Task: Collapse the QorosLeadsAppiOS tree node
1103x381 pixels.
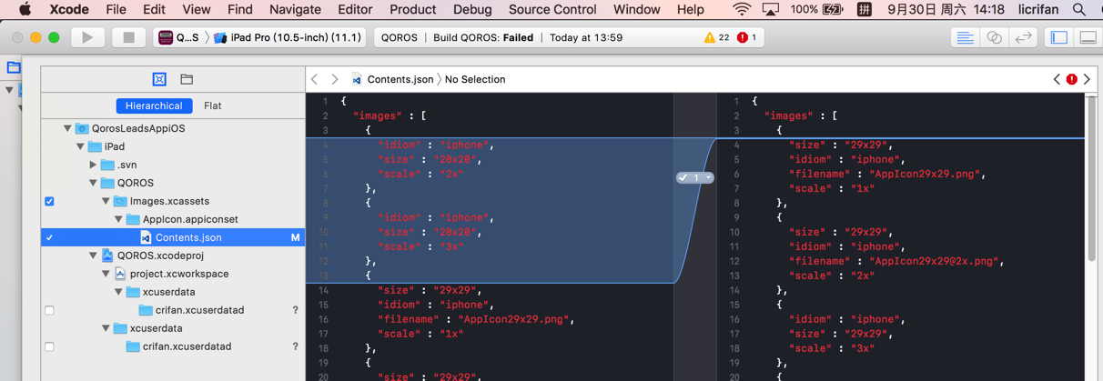Action: point(67,128)
